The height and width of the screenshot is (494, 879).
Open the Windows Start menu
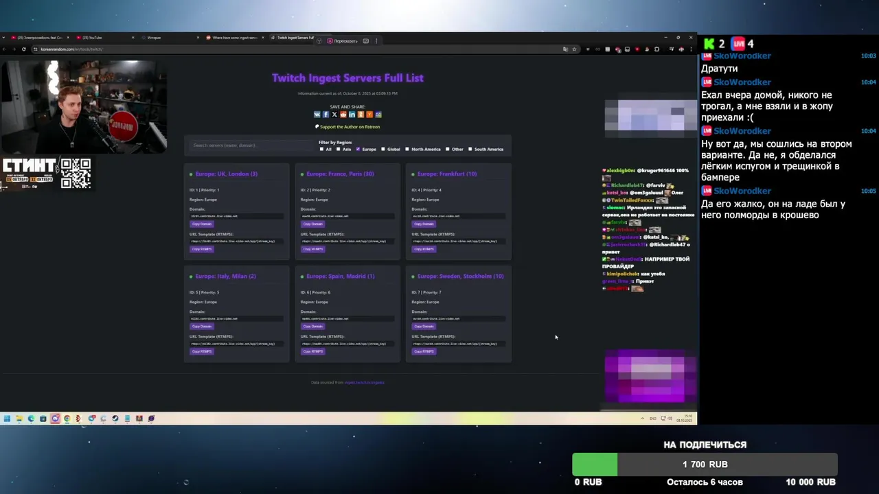click(7, 419)
